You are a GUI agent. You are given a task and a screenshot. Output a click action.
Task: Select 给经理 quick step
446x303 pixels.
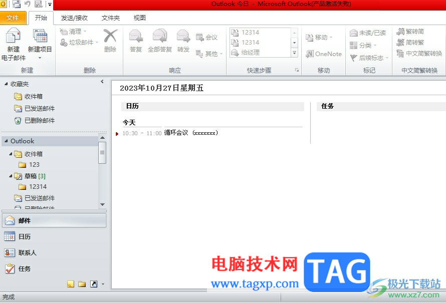point(260,52)
